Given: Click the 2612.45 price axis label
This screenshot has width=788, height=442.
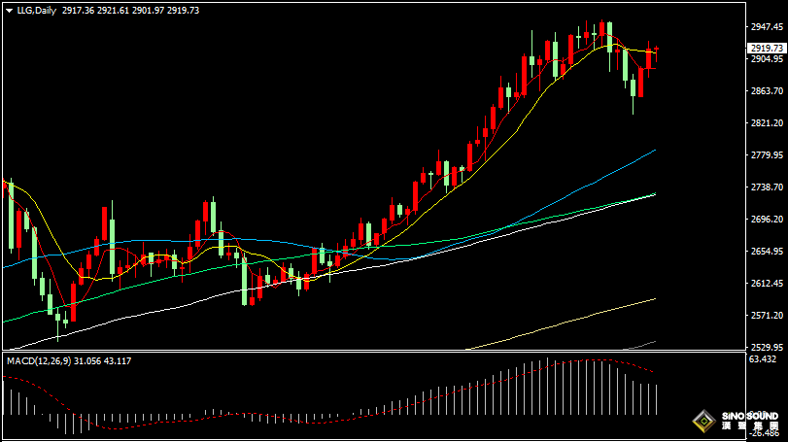Looking at the screenshot, I should tap(767, 284).
